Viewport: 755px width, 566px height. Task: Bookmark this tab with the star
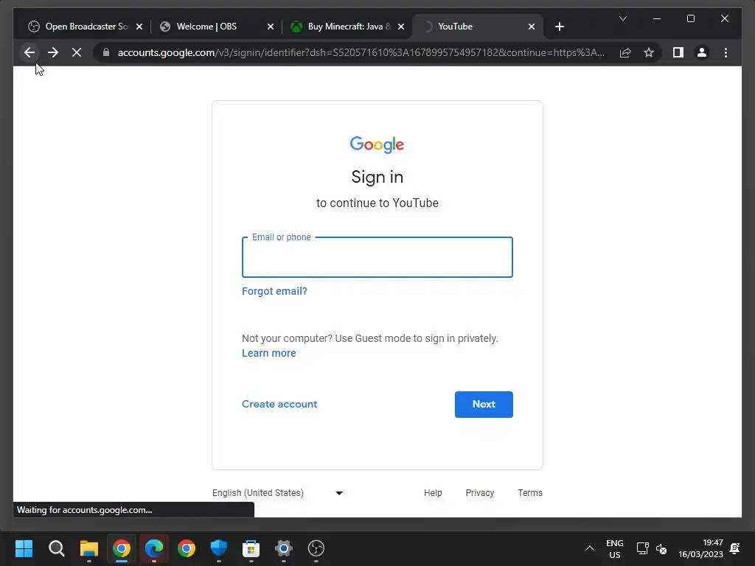pos(649,52)
